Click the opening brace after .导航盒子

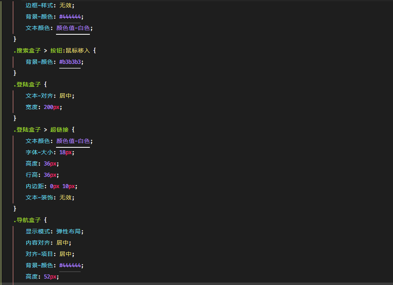[x=46, y=220]
